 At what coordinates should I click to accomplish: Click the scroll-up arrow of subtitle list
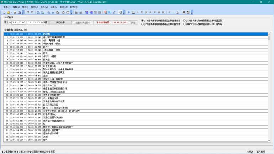(269, 34)
